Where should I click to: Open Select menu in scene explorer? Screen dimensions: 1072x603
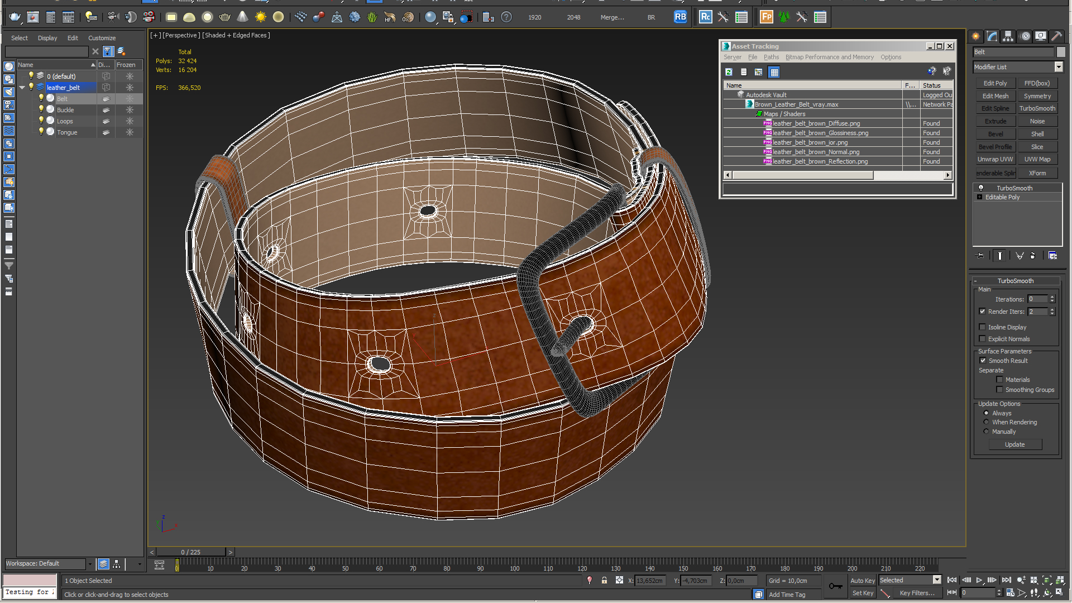tap(19, 38)
